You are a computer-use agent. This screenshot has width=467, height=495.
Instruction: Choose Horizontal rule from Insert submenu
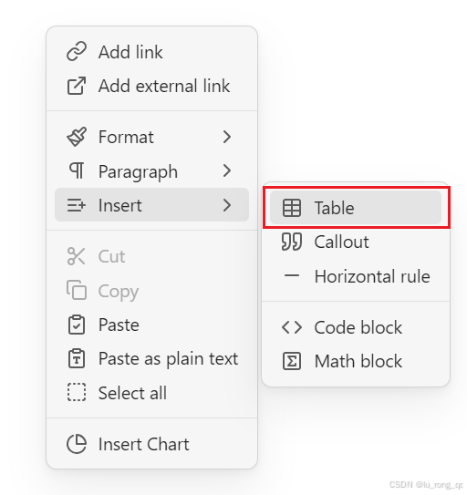[356, 276]
